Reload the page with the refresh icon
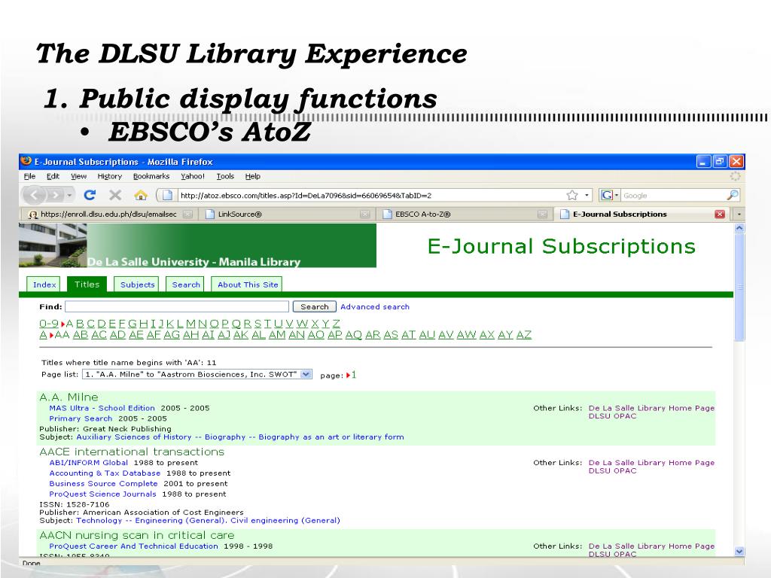The image size is (771, 578). pyautogui.click(x=90, y=195)
